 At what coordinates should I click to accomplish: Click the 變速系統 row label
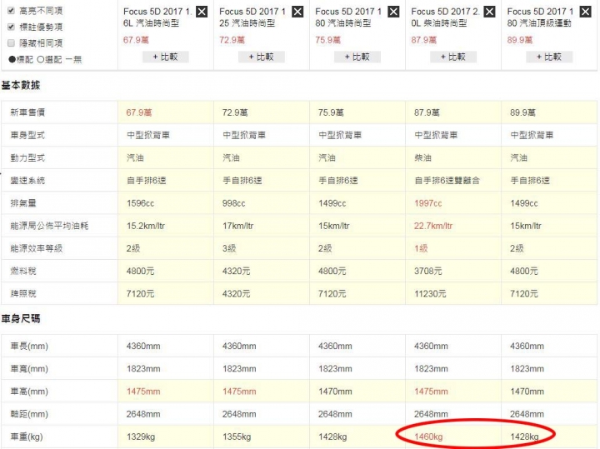point(27,180)
